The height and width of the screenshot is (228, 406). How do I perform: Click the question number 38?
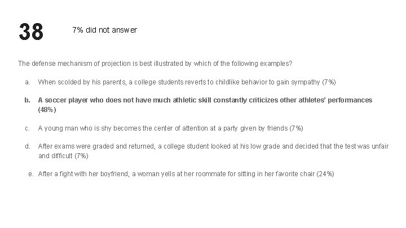31,32
